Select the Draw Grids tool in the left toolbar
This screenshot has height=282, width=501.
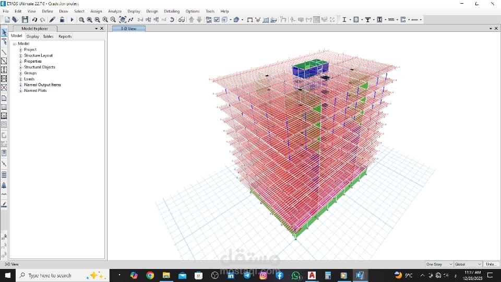click(x=4, y=174)
